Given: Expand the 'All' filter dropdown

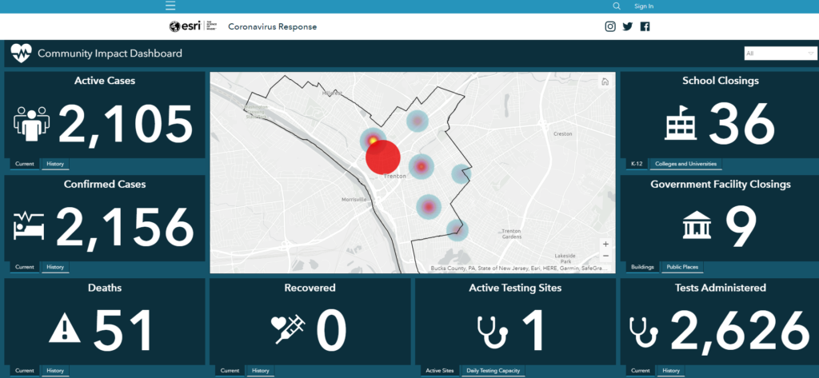Looking at the screenshot, I should (x=778, y=54).
